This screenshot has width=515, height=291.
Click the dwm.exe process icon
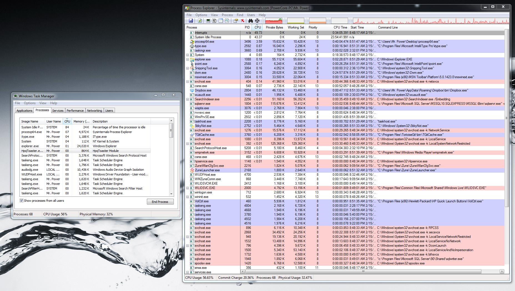192,73
